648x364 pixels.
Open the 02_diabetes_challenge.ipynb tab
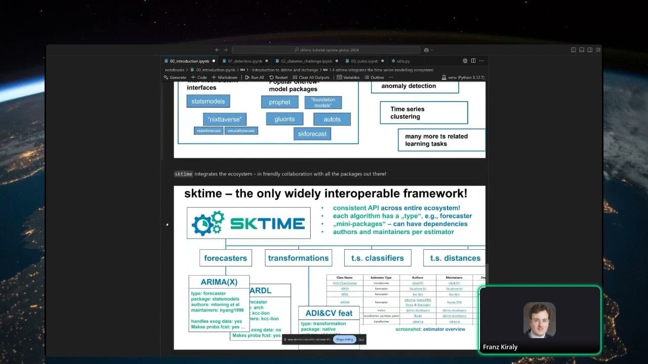(306, 61)
